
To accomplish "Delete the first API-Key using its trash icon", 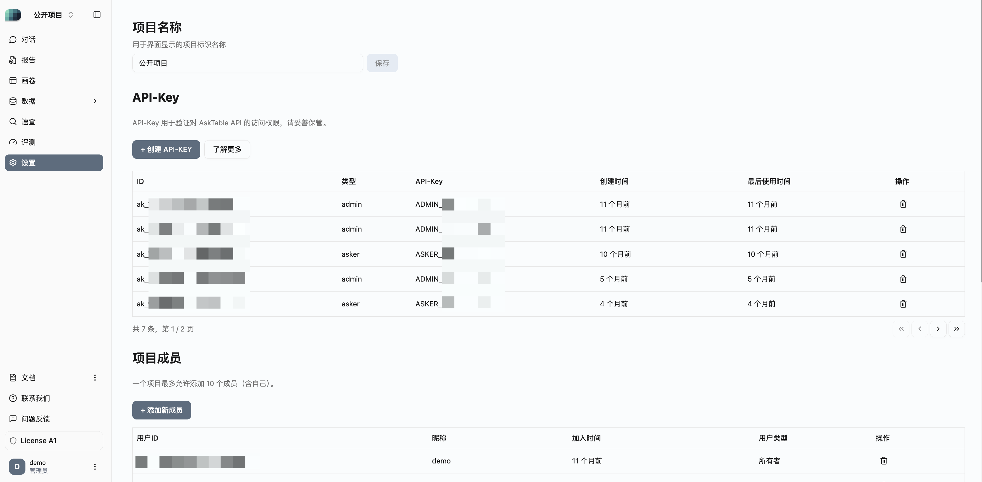I will [x=903, y=204].
